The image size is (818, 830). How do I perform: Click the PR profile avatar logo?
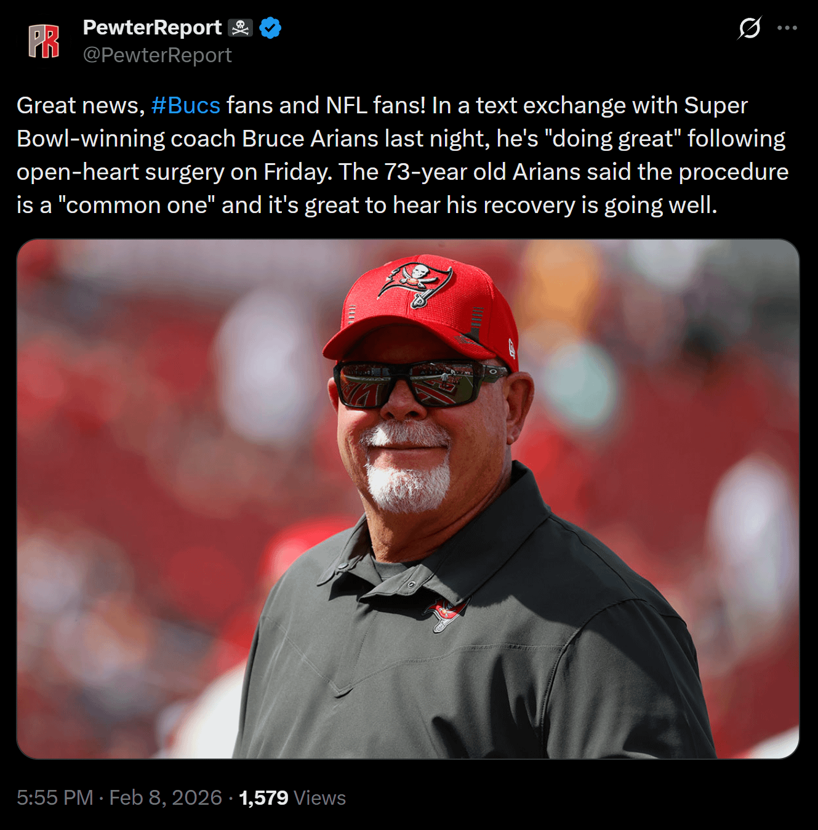(x=44, y=41)
